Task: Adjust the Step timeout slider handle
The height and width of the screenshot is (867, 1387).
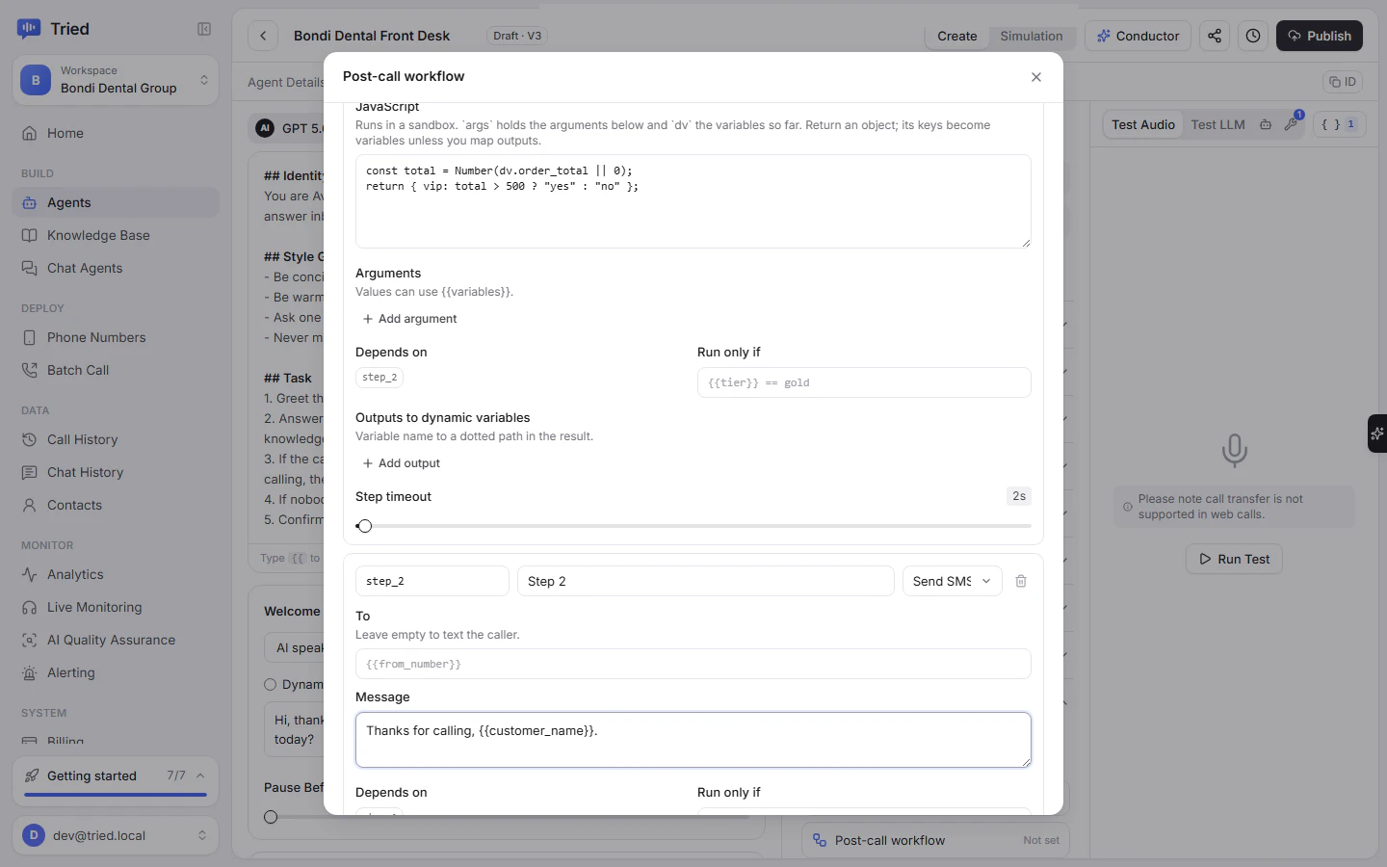Action: point(364,526)
